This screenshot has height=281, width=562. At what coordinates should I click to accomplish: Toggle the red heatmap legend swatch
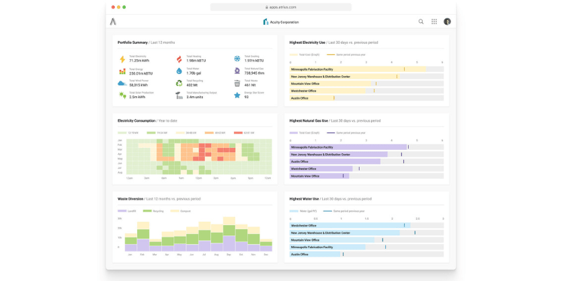point(238,133)
